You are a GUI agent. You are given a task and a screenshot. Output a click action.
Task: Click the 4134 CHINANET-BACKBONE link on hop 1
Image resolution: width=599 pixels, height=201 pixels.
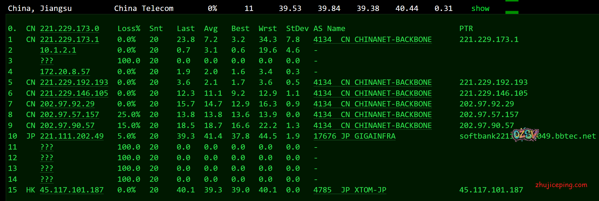(x=372, y=40)
